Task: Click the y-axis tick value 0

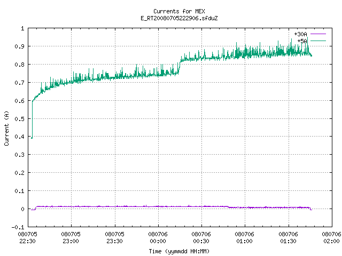Action: [22, 209]
